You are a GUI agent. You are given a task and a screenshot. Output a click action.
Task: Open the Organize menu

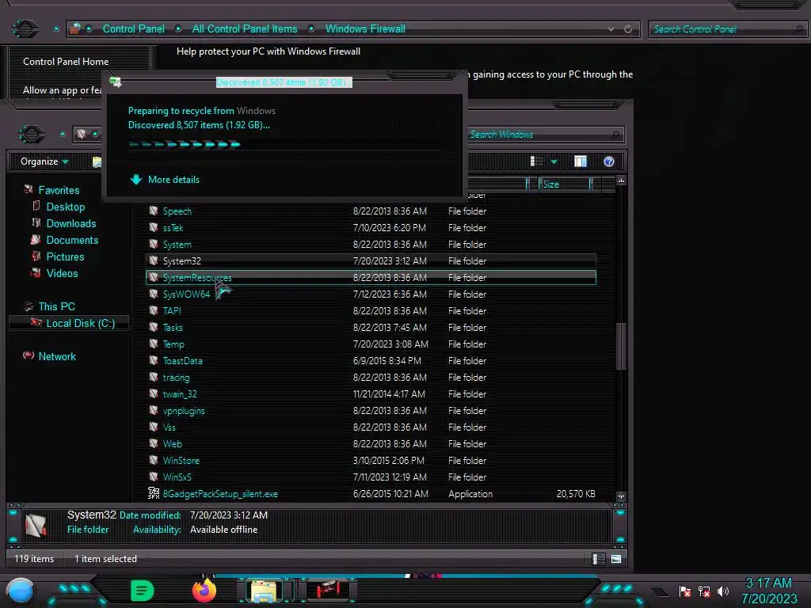click(x=44, y=161)
